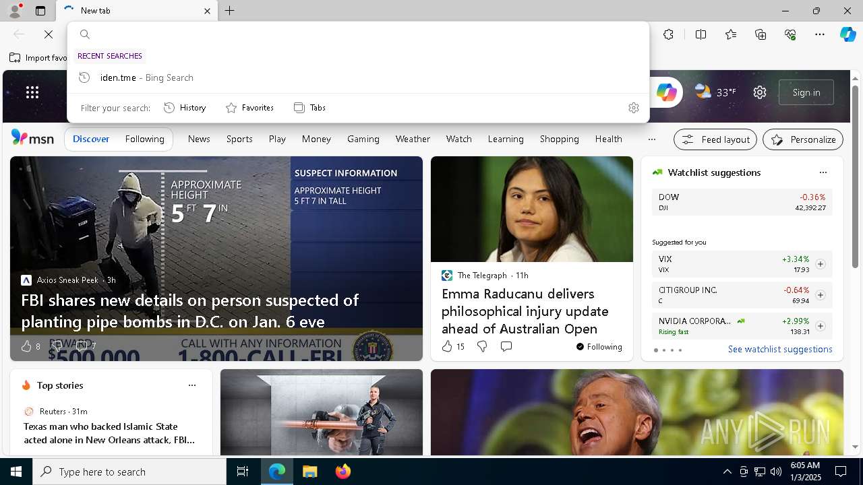Dislike the Raducanu article
The image size is (863, 485).
coord(482,346)
